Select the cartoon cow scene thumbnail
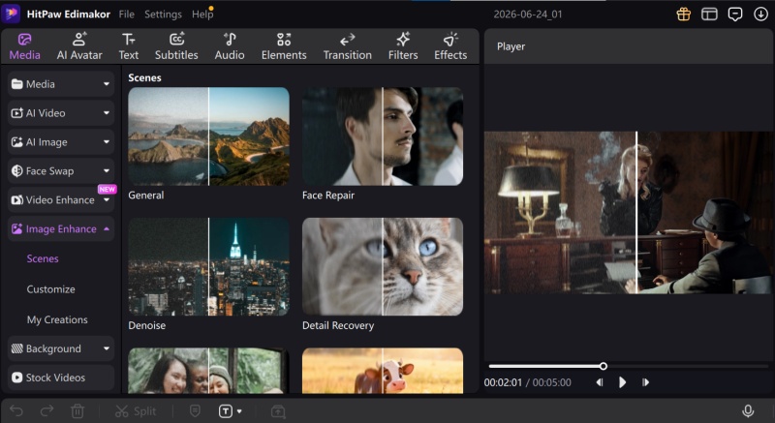 (x=383, y=371)
